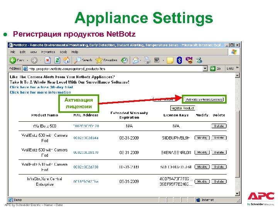Screen dimensions: 278x208
Task: Expand the Mail icon dropdown arrow
Action: coord(141,60)
